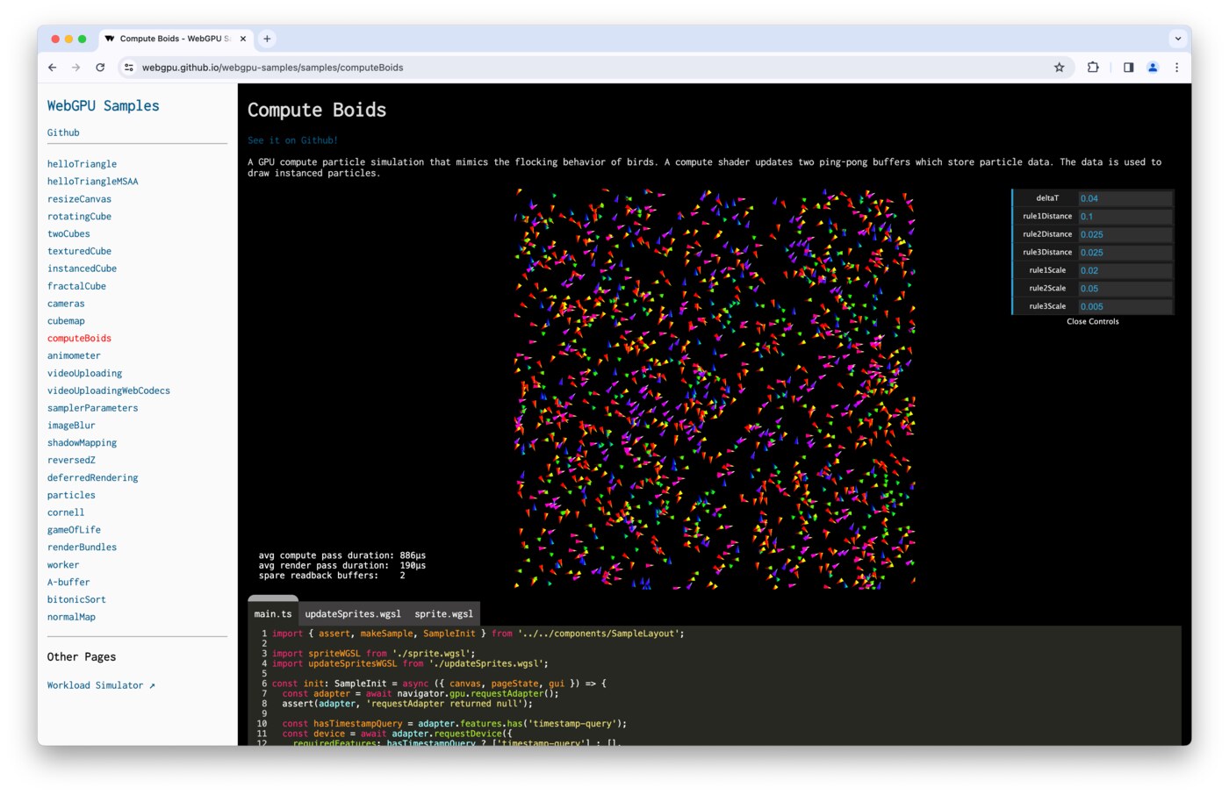This screenshot has height=795, width=1229.
Task: Open the deferredRendering sample
Action: 93,478
